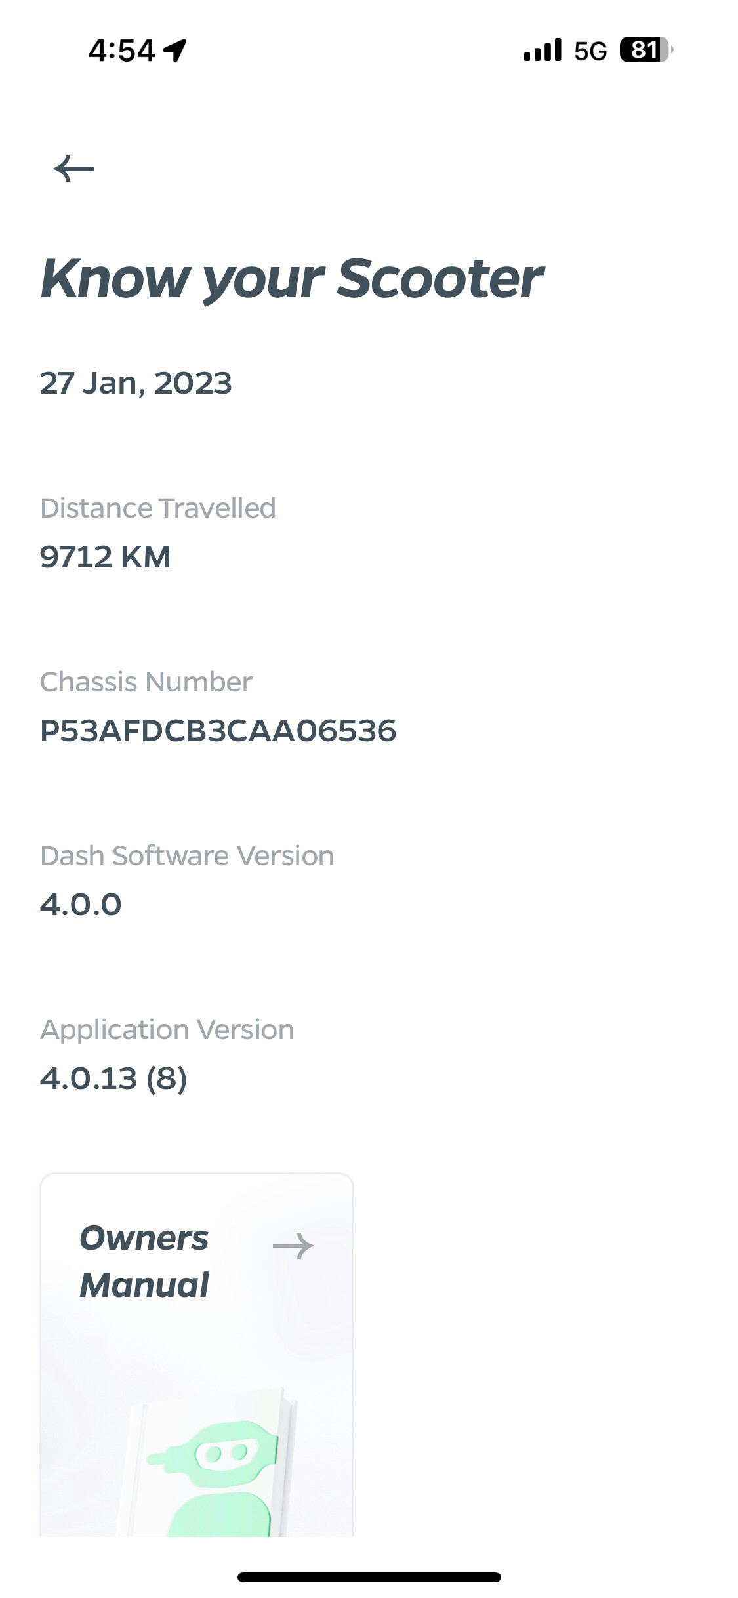
Task: Tap the Chassis Number label
Action: tap(146, 682)
